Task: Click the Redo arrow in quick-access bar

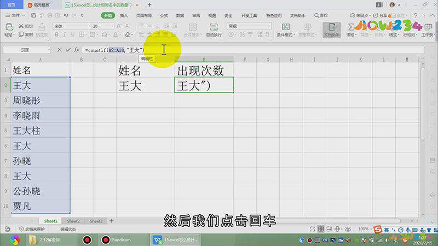Action: [x=74, y=15]
